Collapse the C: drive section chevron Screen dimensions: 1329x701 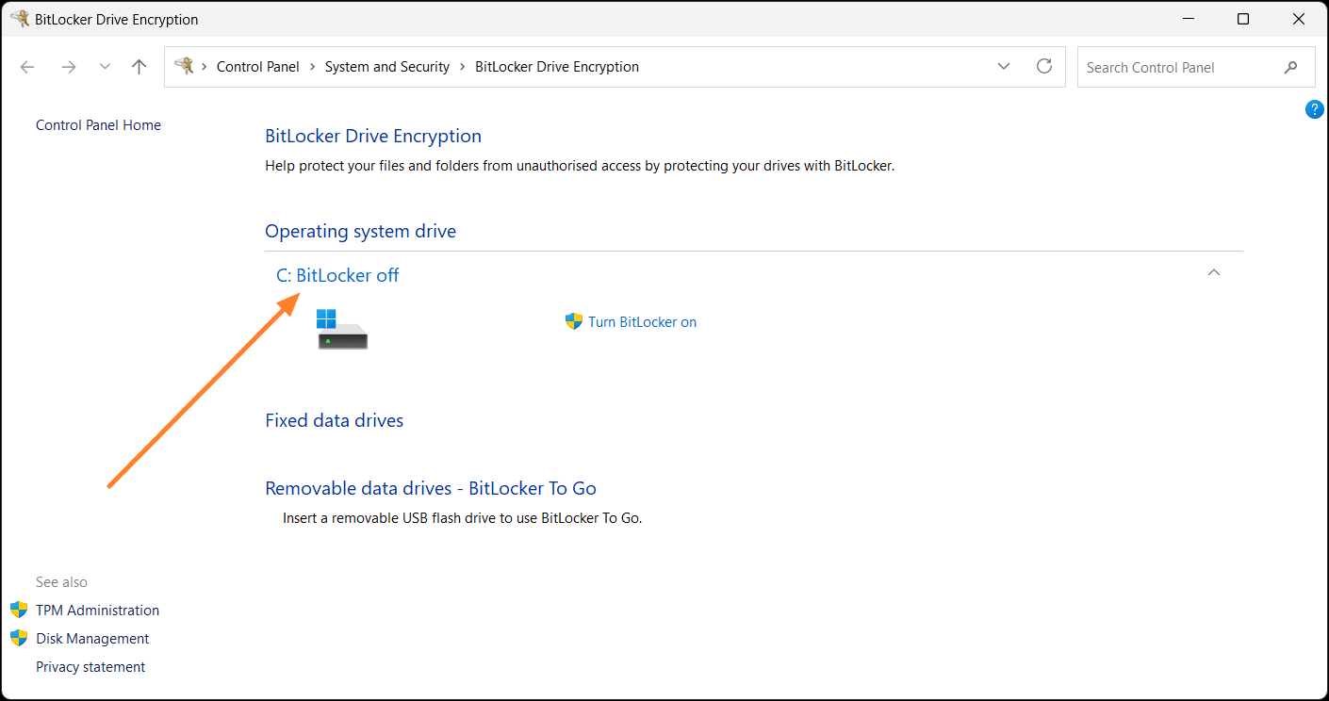pos(1214,272)
